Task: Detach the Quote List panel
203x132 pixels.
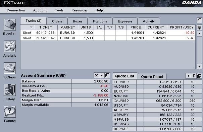Action: [x=199, y=76]
